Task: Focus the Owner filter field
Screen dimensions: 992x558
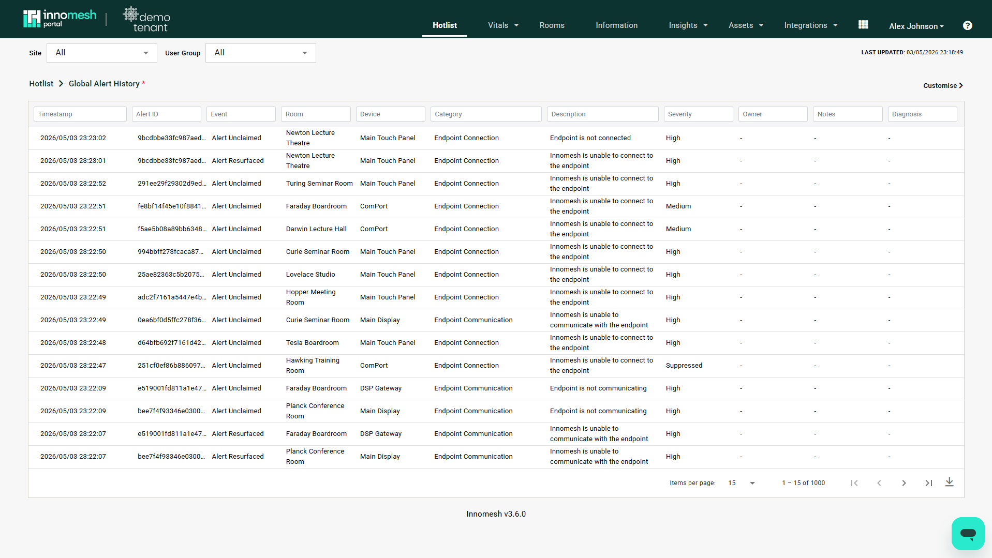Action: (x=773, y=114)
